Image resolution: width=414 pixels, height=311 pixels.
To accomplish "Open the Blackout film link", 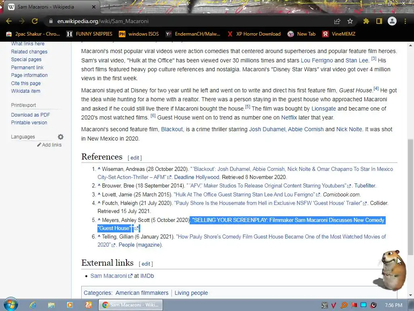I will point(172,129).
